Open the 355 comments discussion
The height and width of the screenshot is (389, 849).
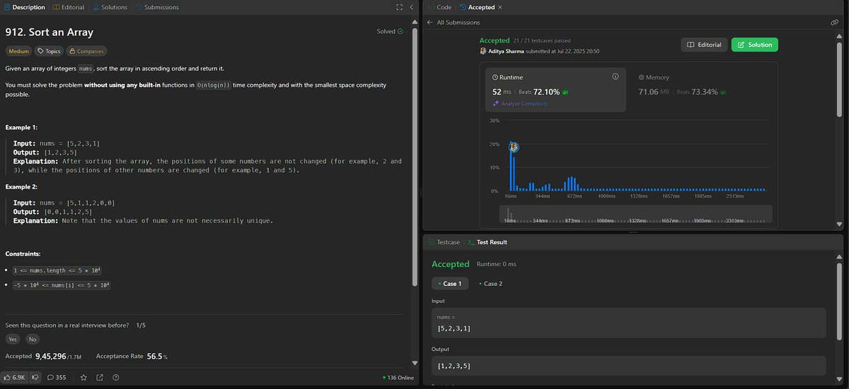[x=57, y=377]
